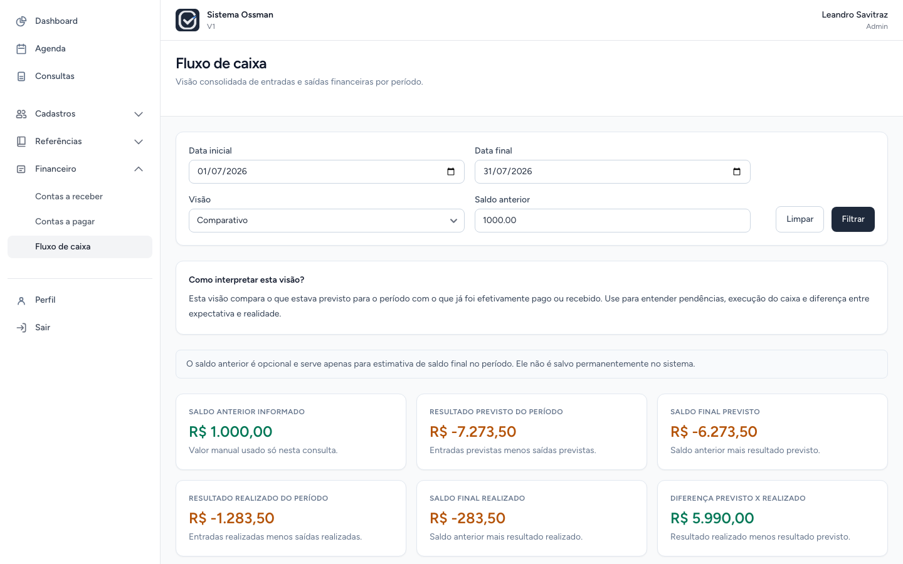The image size is (903, 564).
Task: Click the Consultas document icon
Action: (x=21, y=76)
